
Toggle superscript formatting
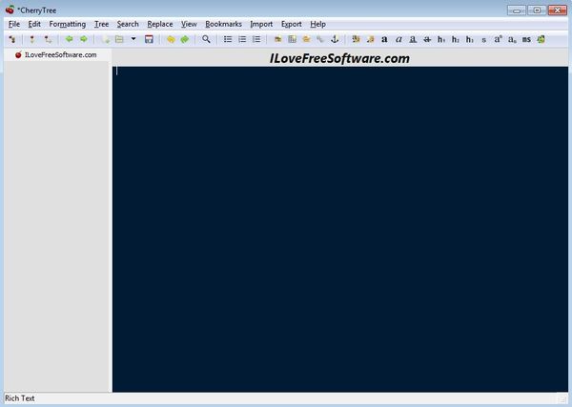498,39
